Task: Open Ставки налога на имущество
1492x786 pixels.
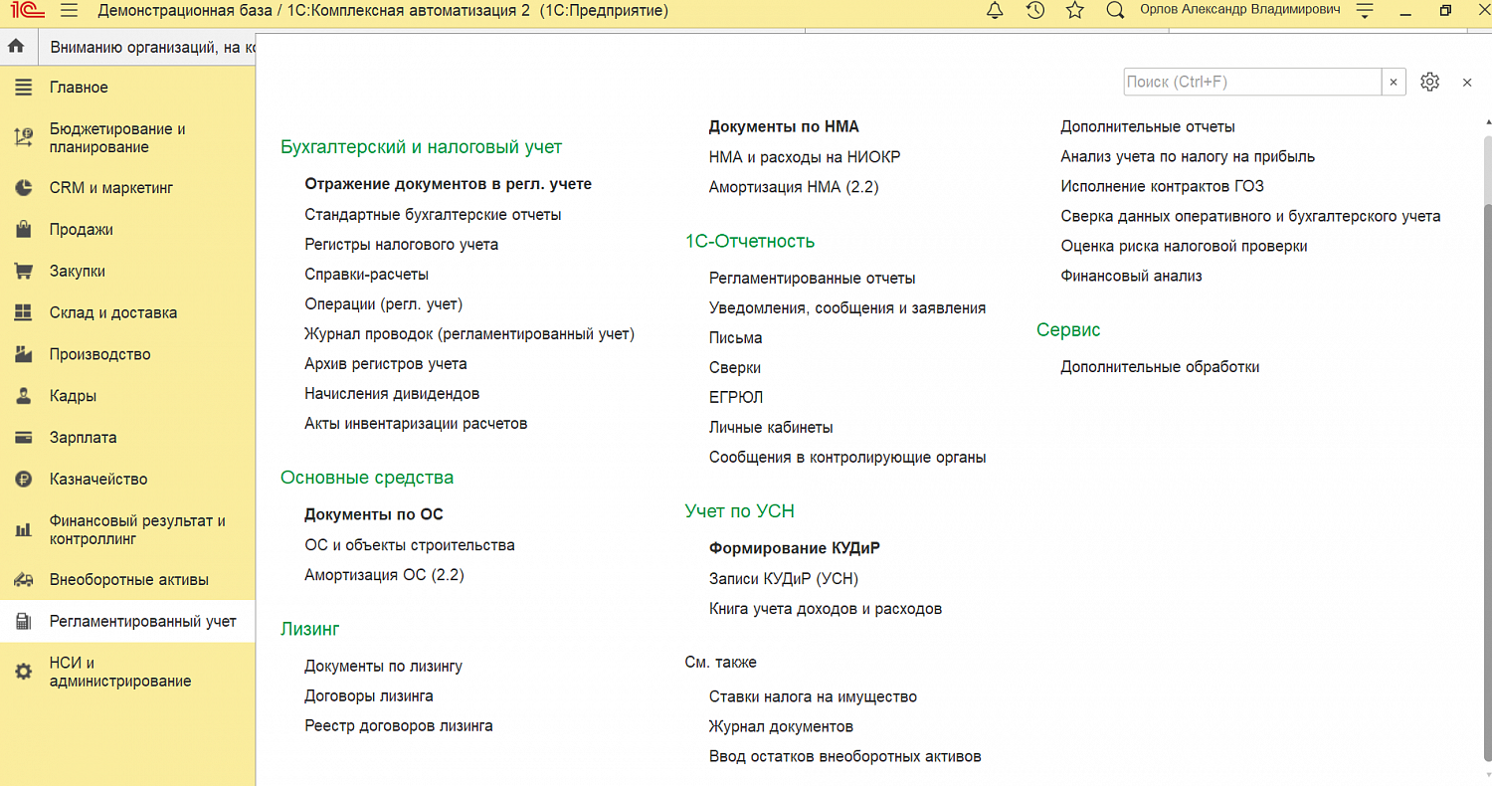Action: [813, 696]
